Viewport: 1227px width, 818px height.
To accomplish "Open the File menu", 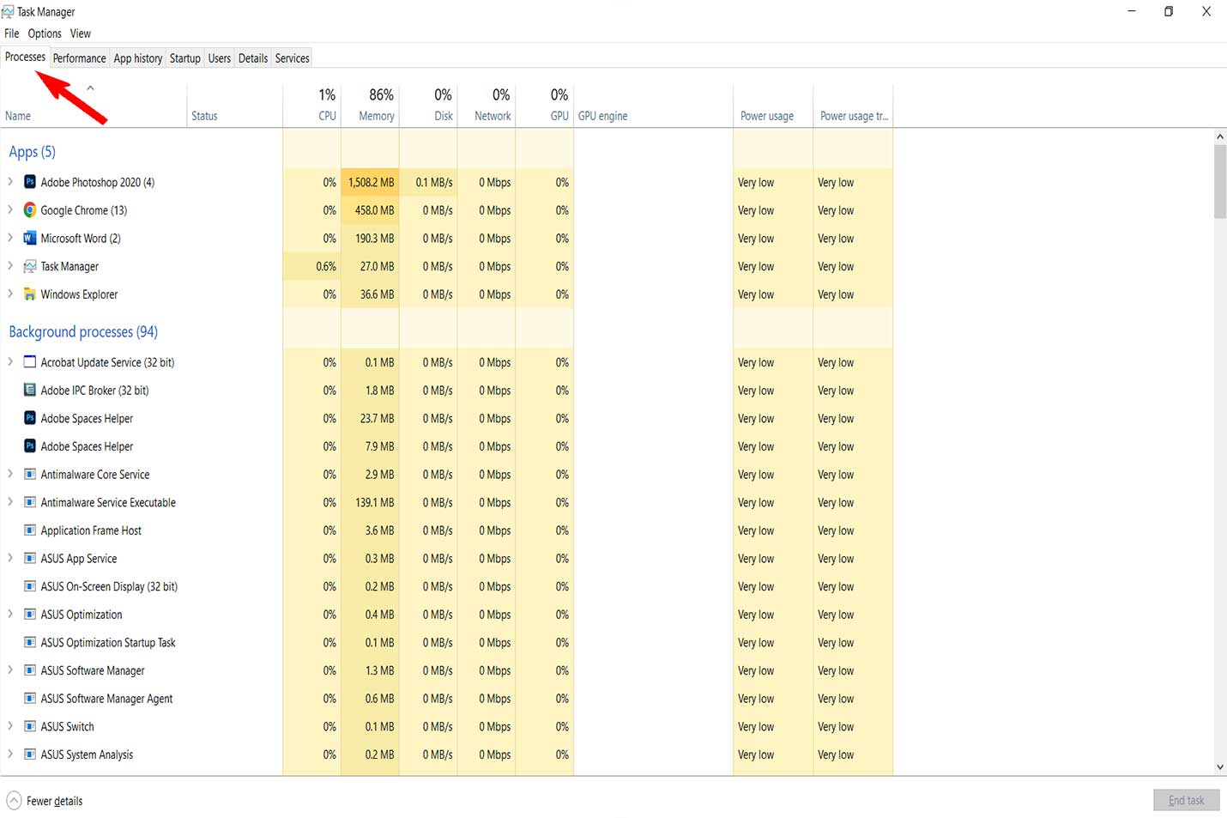I will 12,33.
